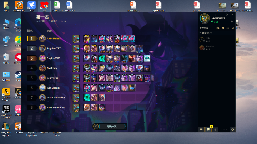This screenshot has height=144, width=257.
Task: Click player name Bánh Mì Bò Kho
Action: click(56, 108)
